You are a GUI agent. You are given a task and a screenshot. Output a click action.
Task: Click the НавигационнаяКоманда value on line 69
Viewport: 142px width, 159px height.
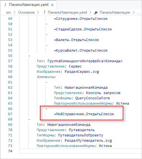(x=69, y=124)
